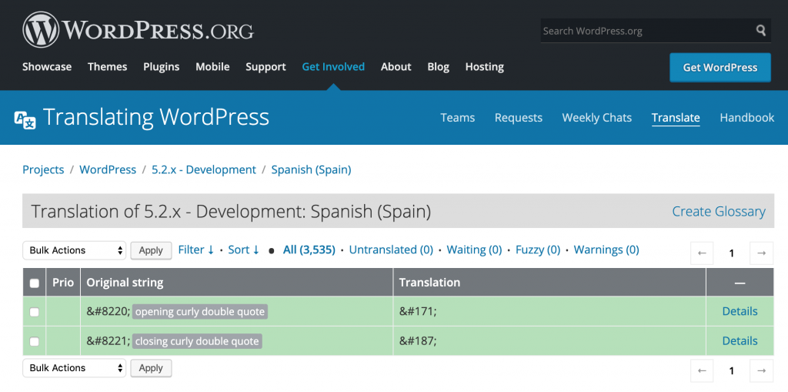
Task: Switch to the Weekly Chats tab
Action: pos(597,118)
